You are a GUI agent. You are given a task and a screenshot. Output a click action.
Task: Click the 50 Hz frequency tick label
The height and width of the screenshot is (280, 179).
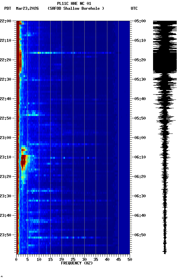[x=130, y=260]
